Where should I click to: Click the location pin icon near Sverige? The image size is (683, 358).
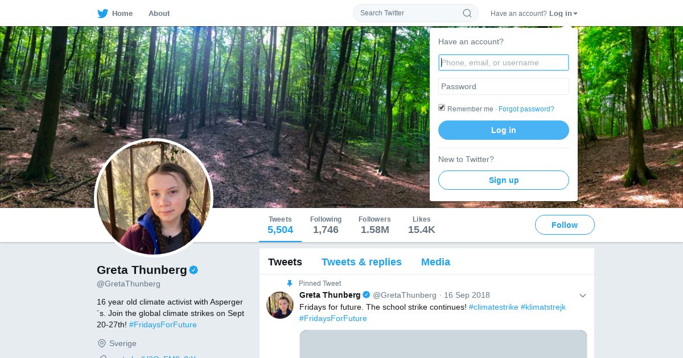coord(102,343)
